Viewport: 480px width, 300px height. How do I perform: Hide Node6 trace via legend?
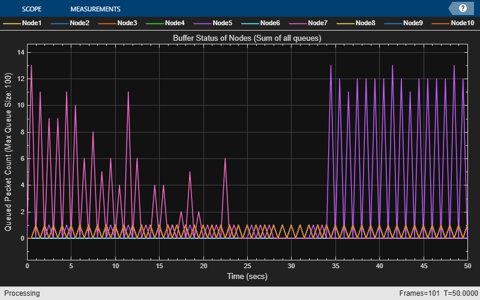(261, 23)
